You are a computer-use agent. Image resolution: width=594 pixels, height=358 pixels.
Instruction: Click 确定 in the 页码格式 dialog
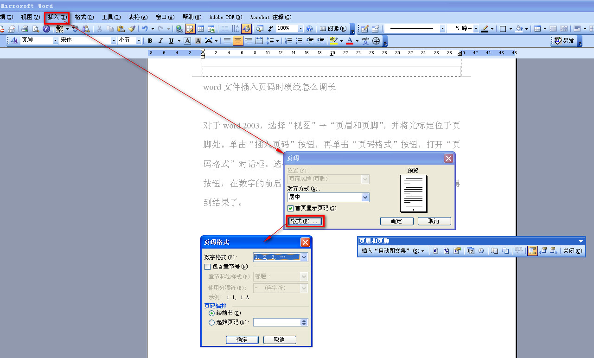click(x=242, y=340)
